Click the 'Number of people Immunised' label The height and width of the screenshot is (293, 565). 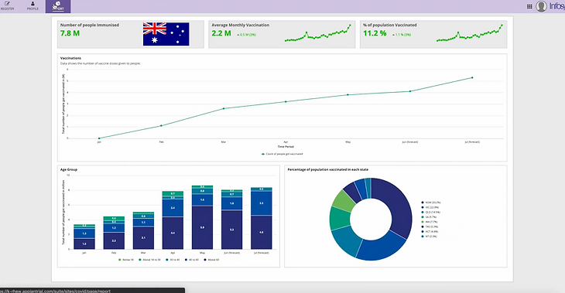(x=89, y=26)
